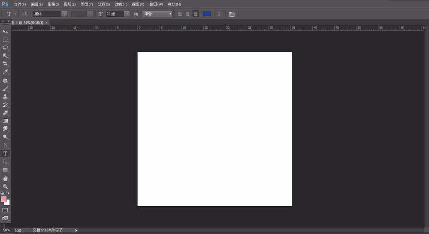Open the 滤镜(T) menu
The image size is (429, 234).
[121, 4]
